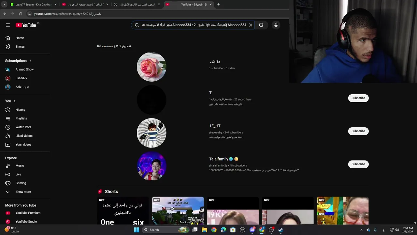The image size is (417, 235).
Task: Switch to the X (Twitter) tab
Action: (137, 5)
